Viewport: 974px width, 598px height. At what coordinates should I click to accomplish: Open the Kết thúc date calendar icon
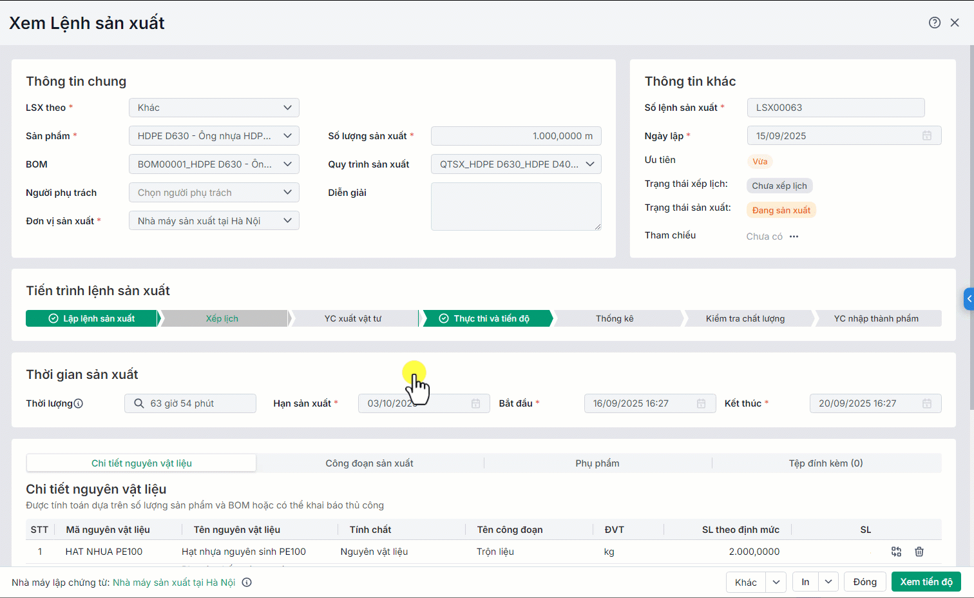[926, 403]
